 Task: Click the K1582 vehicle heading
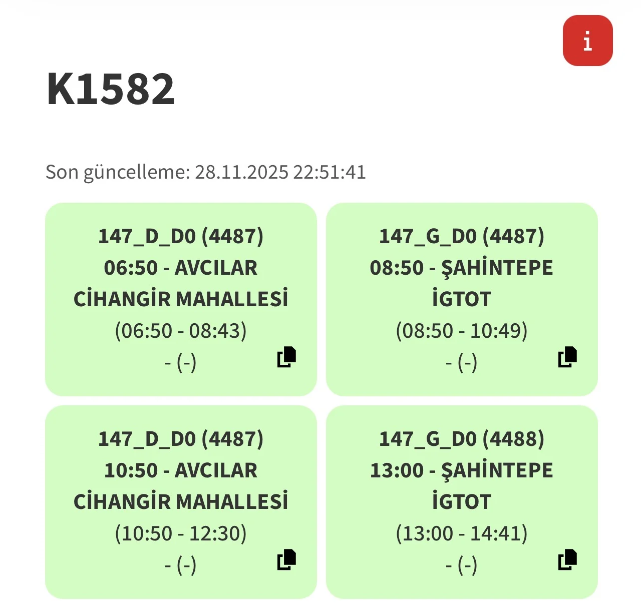tap(111, 89)
